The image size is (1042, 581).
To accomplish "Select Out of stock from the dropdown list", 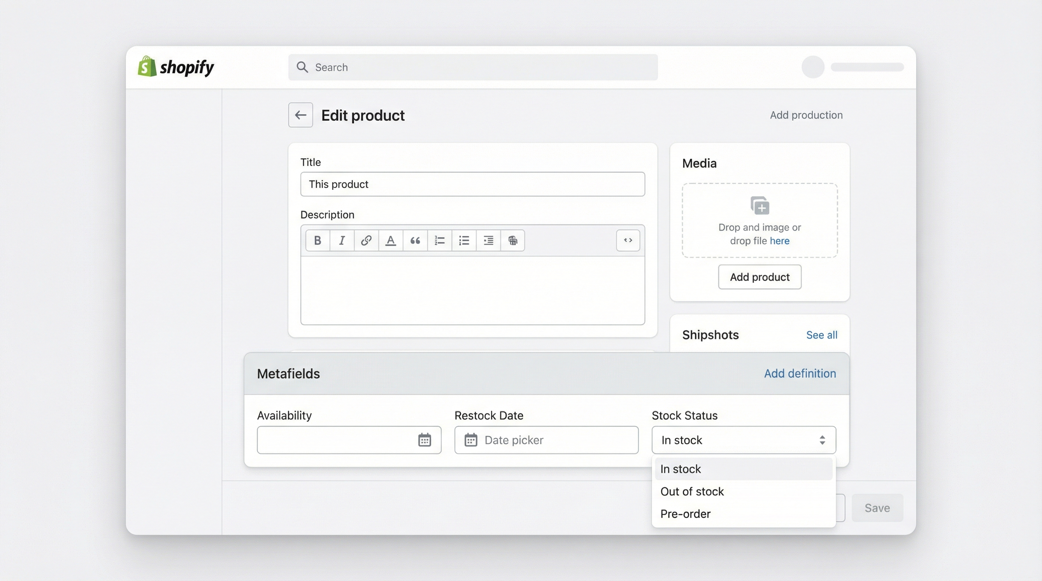I will tap(692, 491).
